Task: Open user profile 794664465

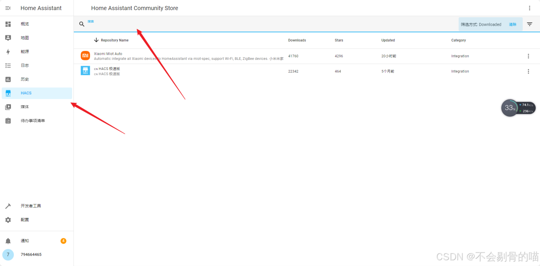Action: pyautogui.click(x=31, y=255)
